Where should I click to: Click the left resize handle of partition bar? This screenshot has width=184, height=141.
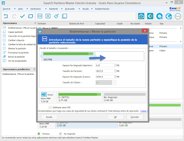(x=41, y=56)
